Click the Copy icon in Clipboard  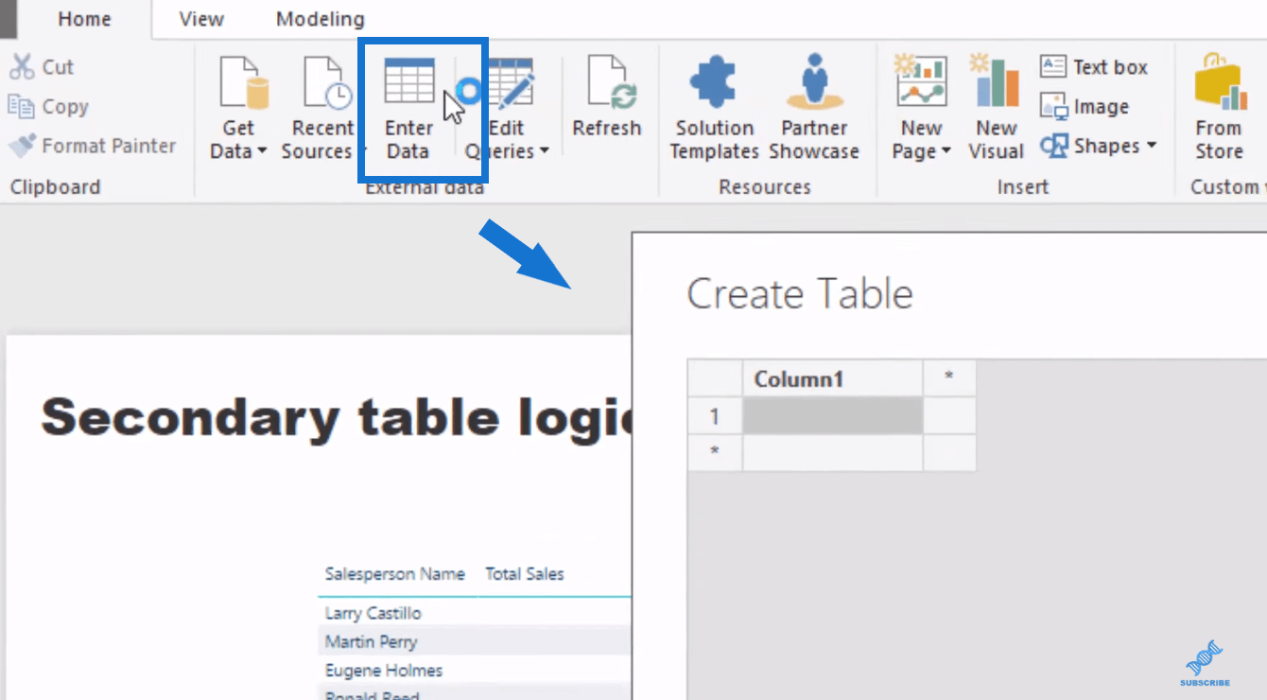(x=21, y=106)
